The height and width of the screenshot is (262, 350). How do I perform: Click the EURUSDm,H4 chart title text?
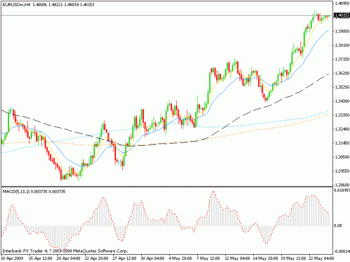16,4
